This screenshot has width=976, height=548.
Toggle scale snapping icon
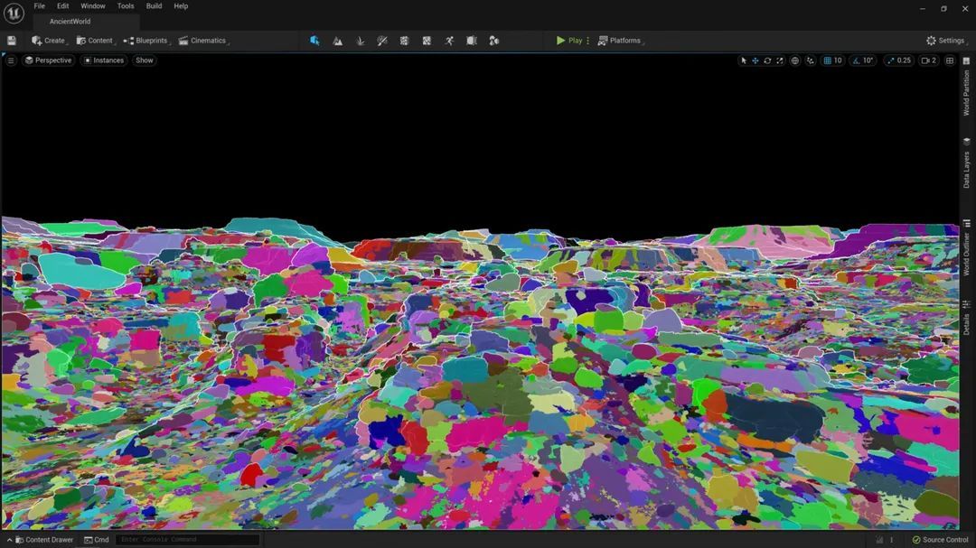[x=890, y=60]
